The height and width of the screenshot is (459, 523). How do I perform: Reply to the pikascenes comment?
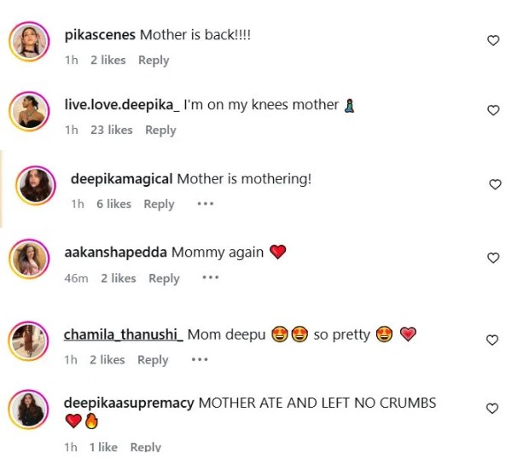[154, 61]
